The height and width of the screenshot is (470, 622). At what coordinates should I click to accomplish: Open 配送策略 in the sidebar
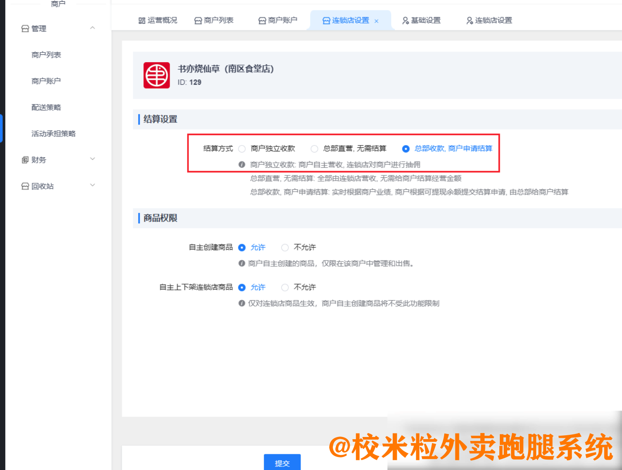(x=46, y=107)
